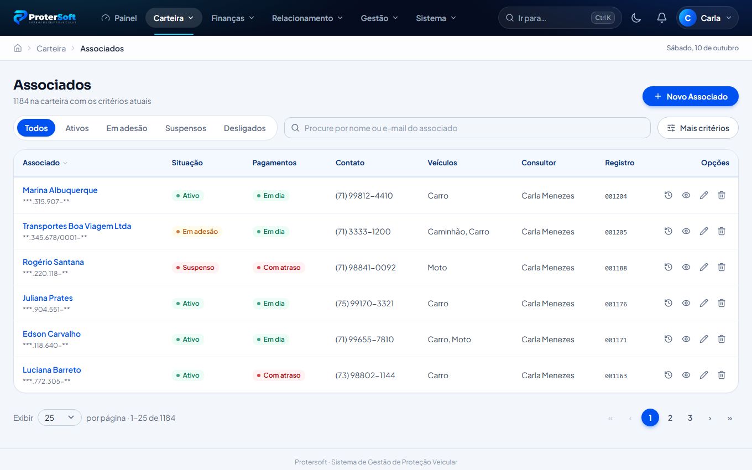Click the associate search field
Screen dimensions: 752x470
pyautogui.click(x=467, y=128)
